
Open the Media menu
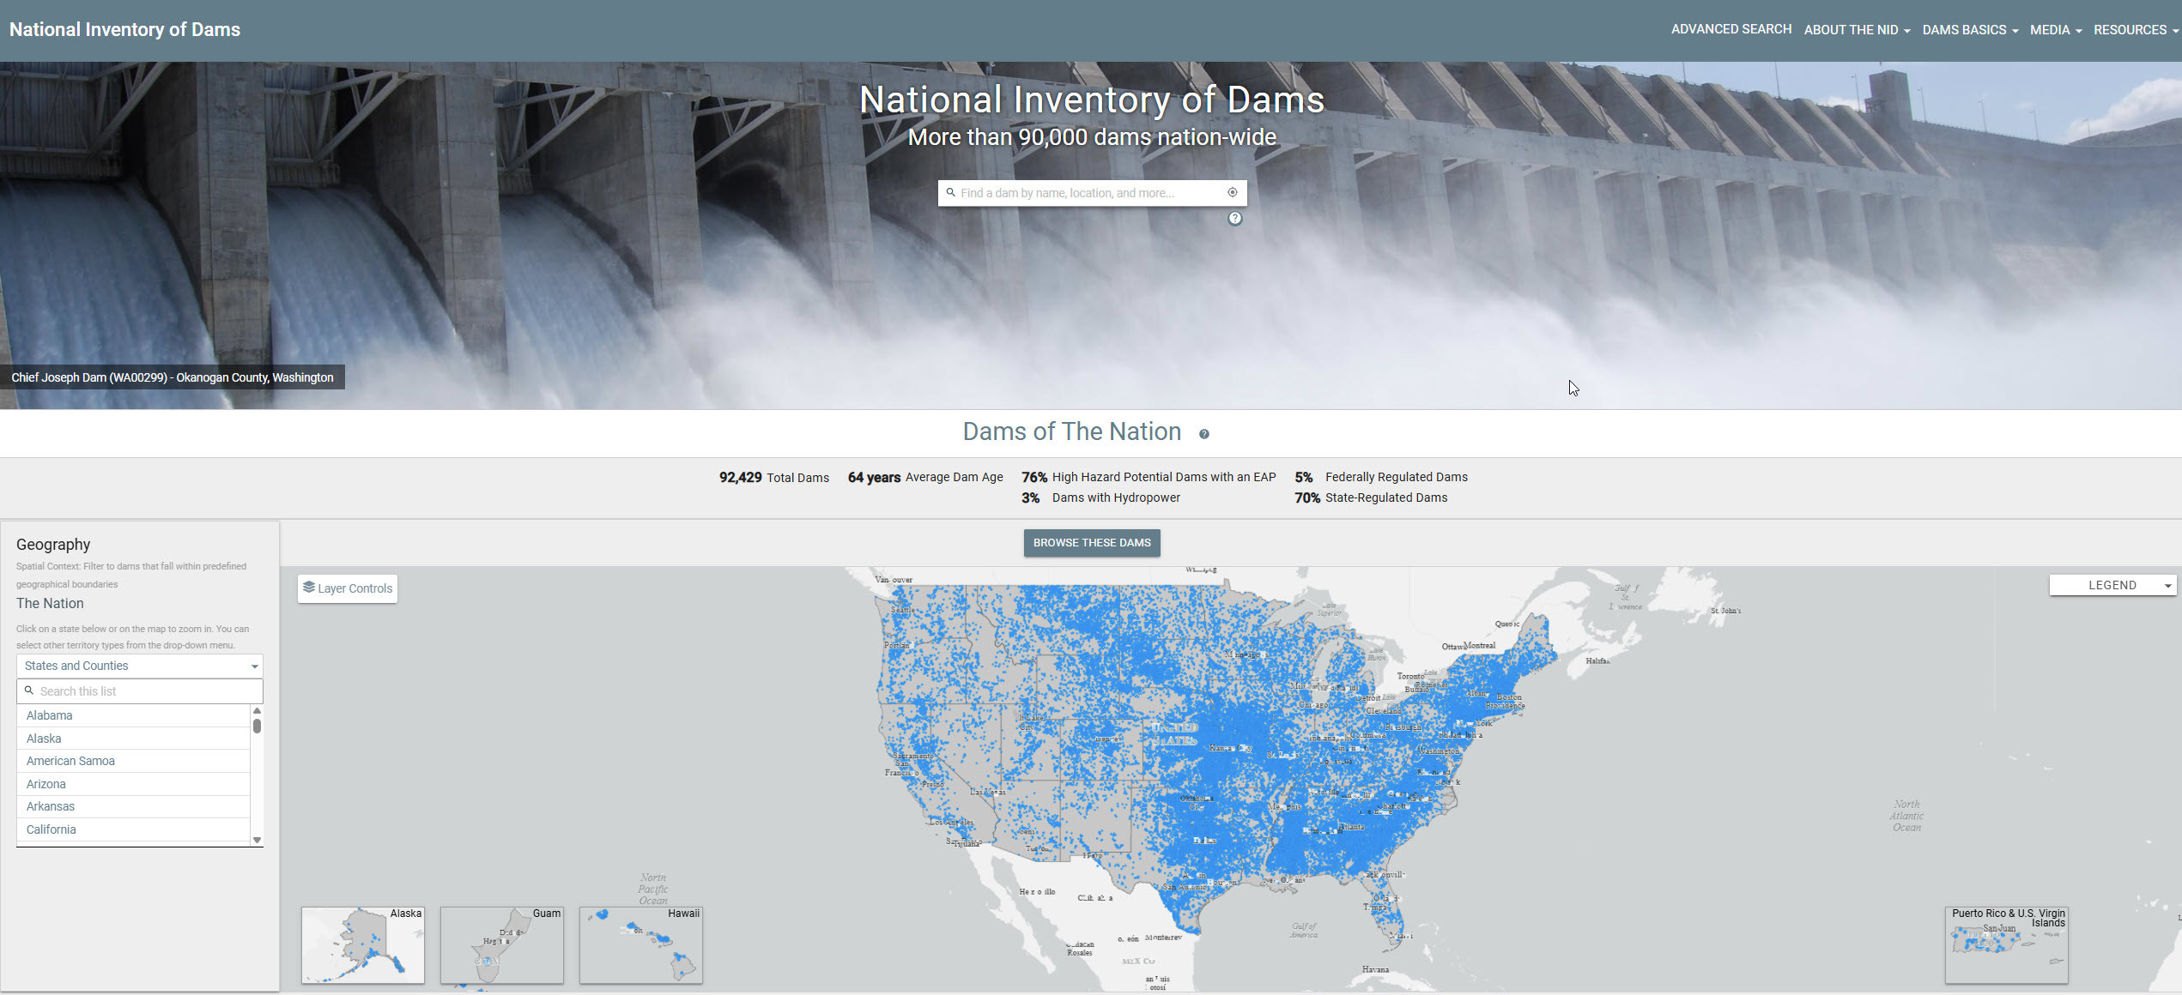(2056, 30)
